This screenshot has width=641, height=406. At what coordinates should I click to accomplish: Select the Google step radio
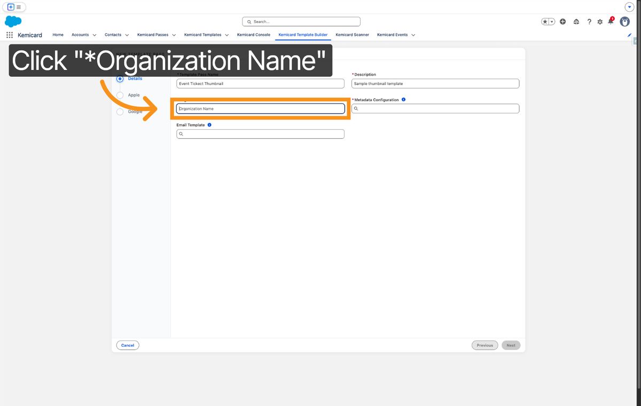[120, 112]
